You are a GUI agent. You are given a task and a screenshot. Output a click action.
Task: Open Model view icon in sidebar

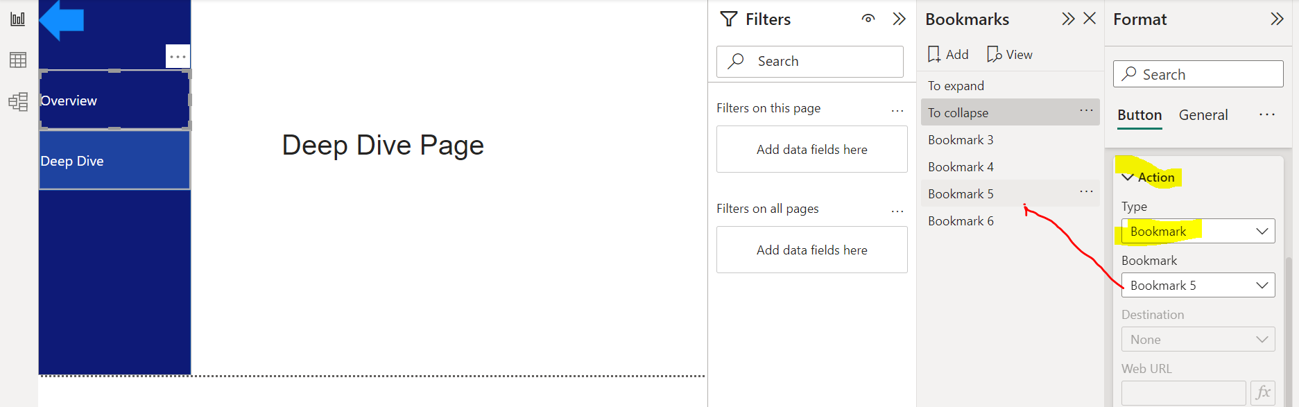click(x=18, y=102)
